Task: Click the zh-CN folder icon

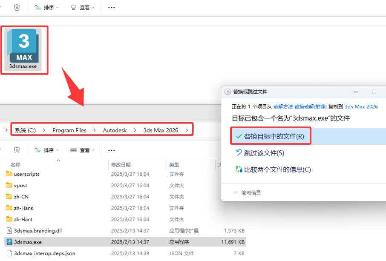Action: pos(9,197)
